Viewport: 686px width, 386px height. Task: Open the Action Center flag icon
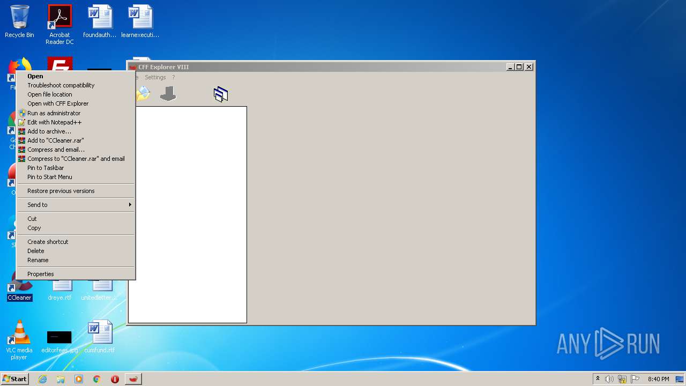click(x=635, y=379)
